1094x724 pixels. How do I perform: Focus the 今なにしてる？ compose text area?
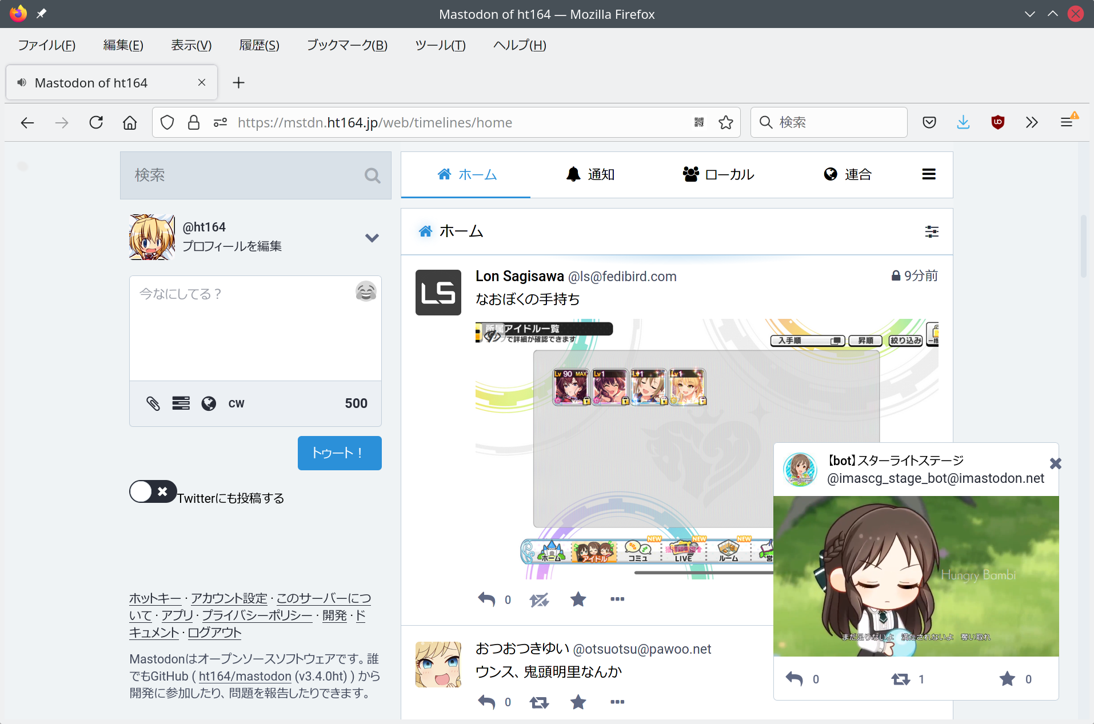tap(255, 329)
